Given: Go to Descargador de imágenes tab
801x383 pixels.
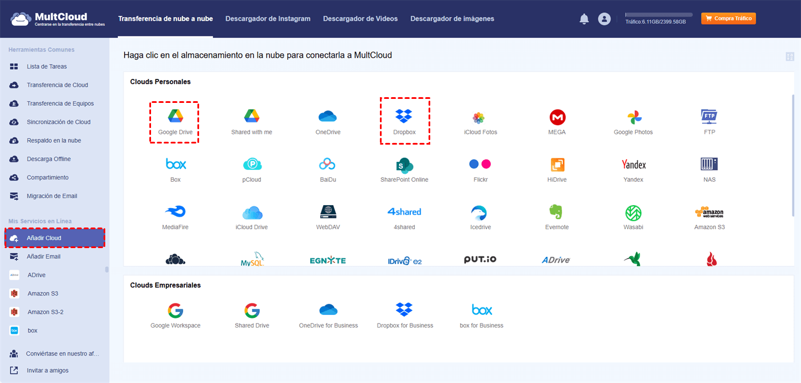Looking at the screenshot, I should click(x=452, y=19).
